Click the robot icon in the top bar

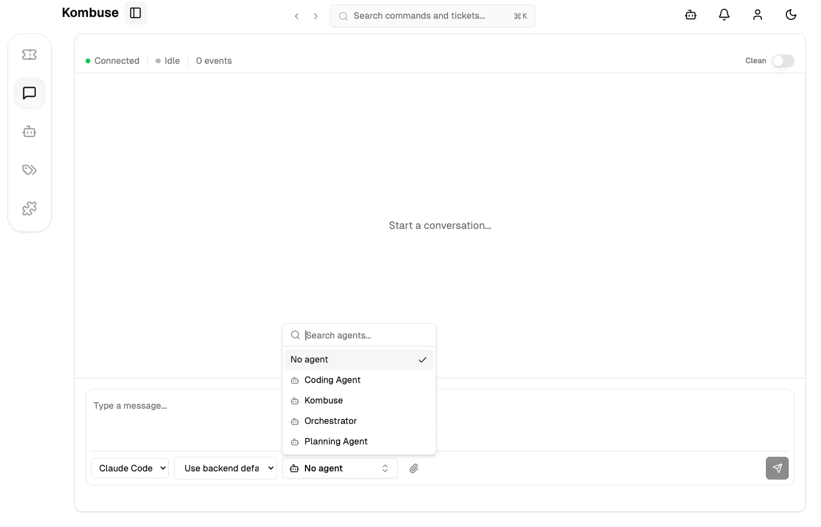point(690,15)
